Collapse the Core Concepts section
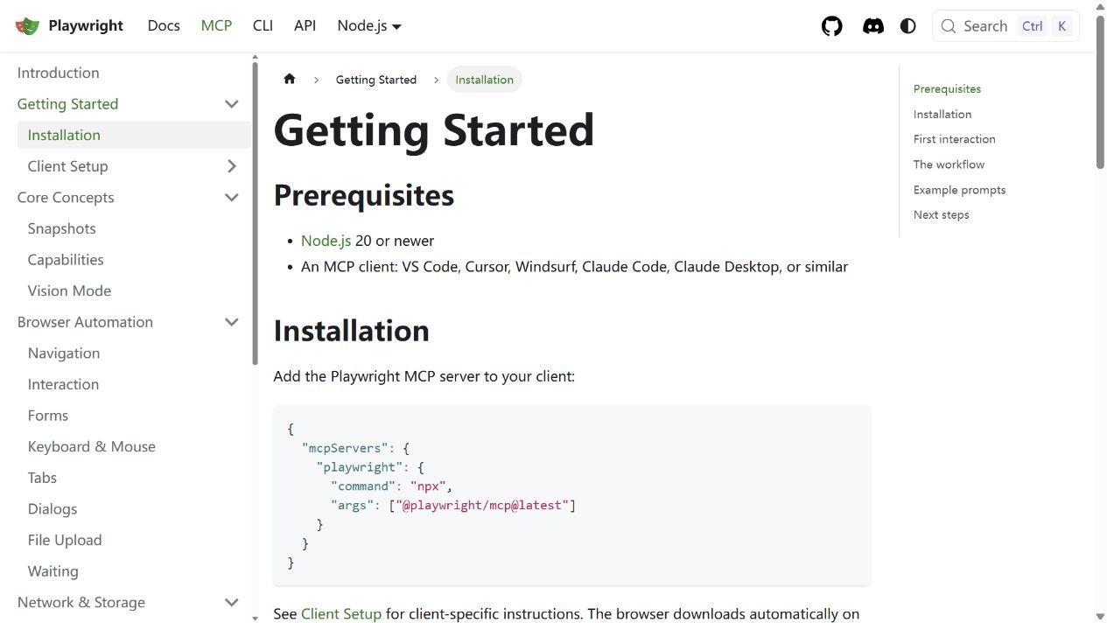Screen dimensions: 1107x623 pos(231,198)
